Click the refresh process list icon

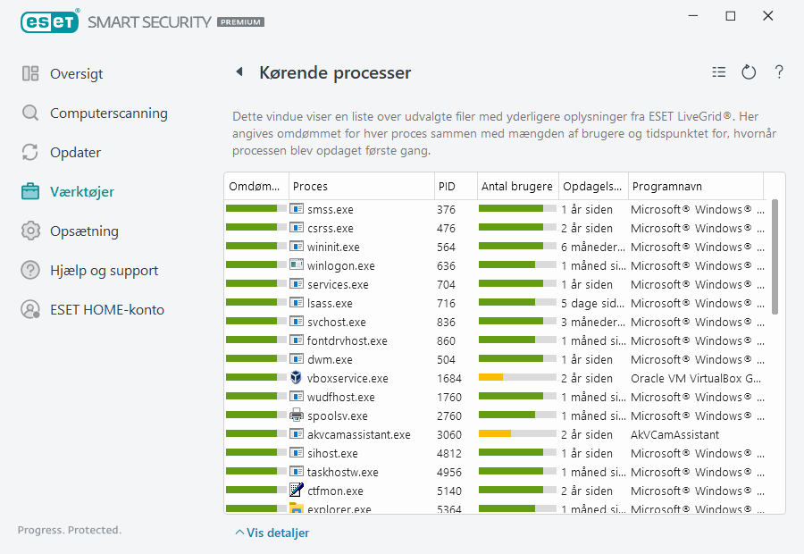click(749, 72)
